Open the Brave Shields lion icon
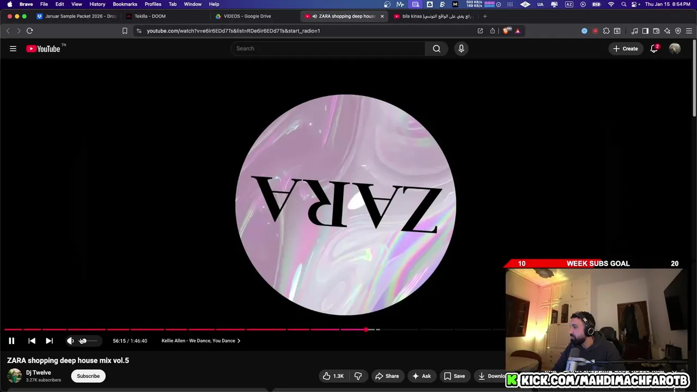Viewport: 697px width, 392px height. [506, 31]
